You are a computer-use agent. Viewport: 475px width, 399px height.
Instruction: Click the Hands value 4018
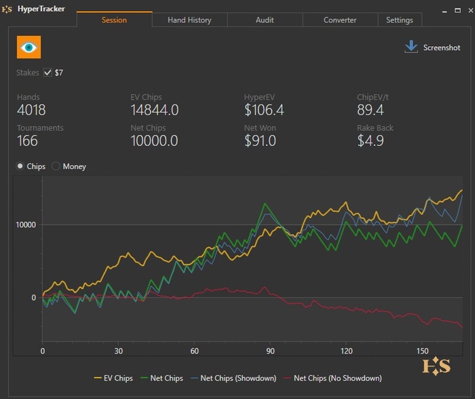coord(31,110)
